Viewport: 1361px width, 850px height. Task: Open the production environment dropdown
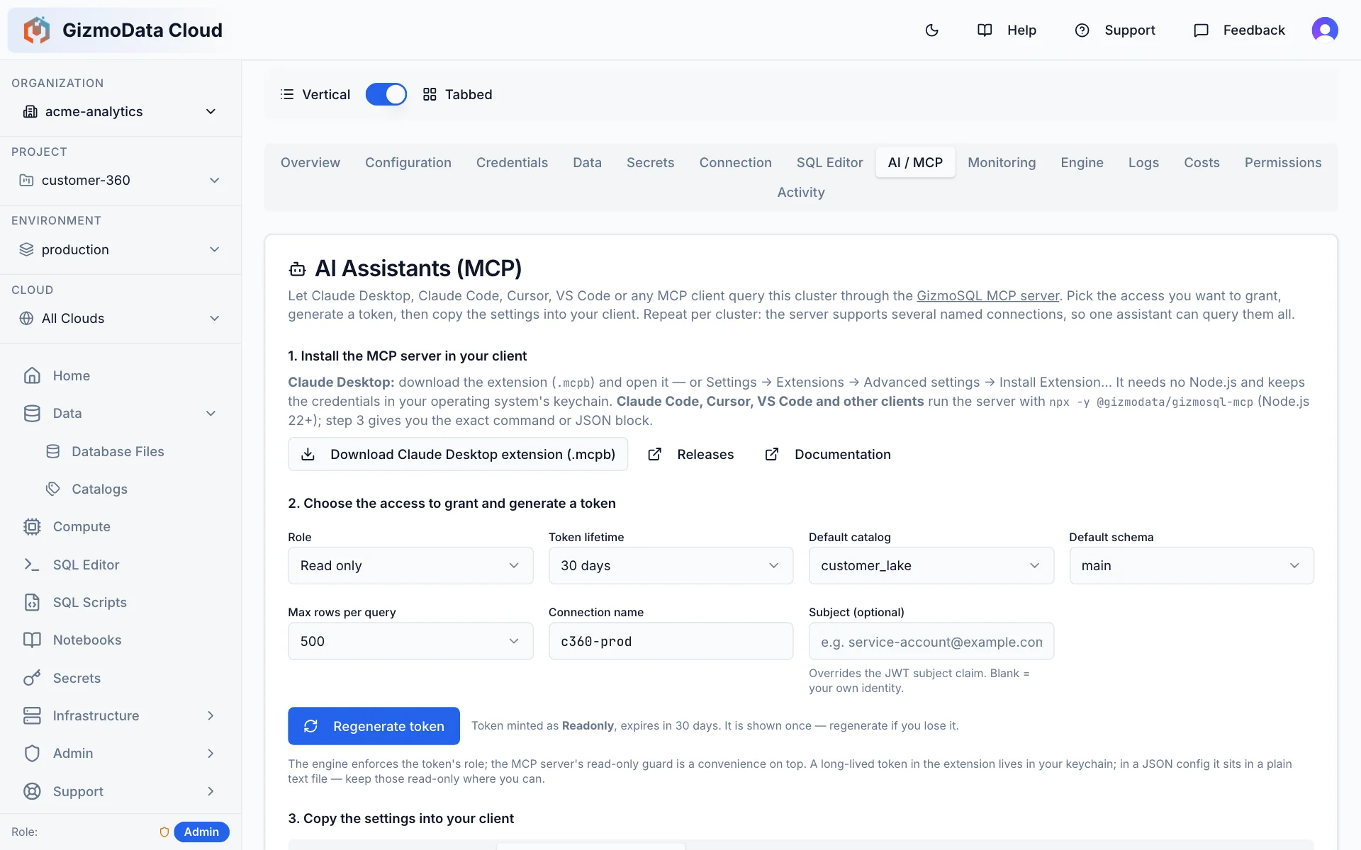click(121, 249)
